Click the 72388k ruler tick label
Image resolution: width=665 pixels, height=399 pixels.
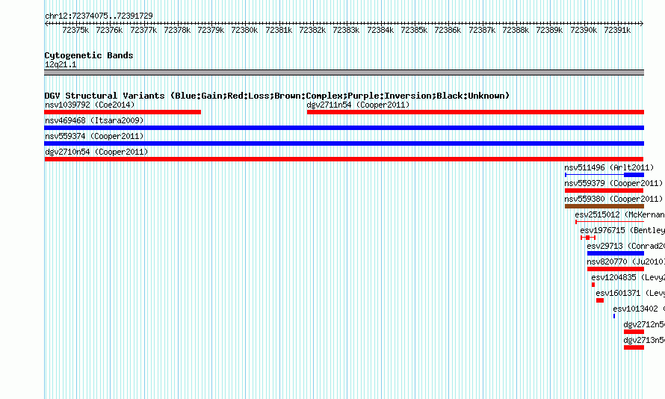coord(516,30)
